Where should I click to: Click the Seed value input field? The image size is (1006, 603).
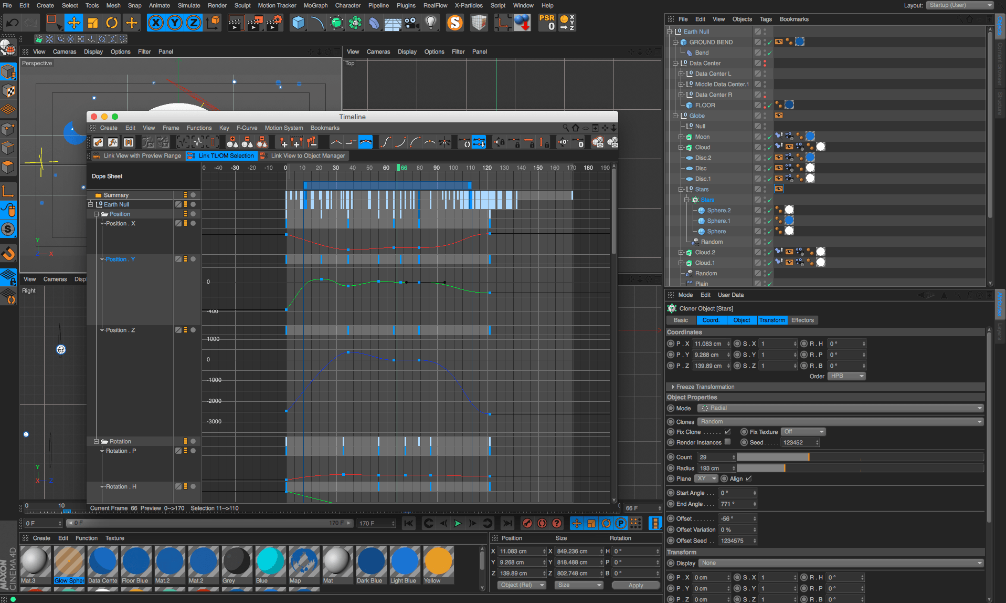pos(800,442)
